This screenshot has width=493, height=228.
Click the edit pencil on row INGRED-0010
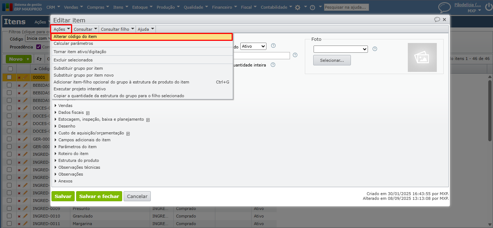[x=25, y=216]
